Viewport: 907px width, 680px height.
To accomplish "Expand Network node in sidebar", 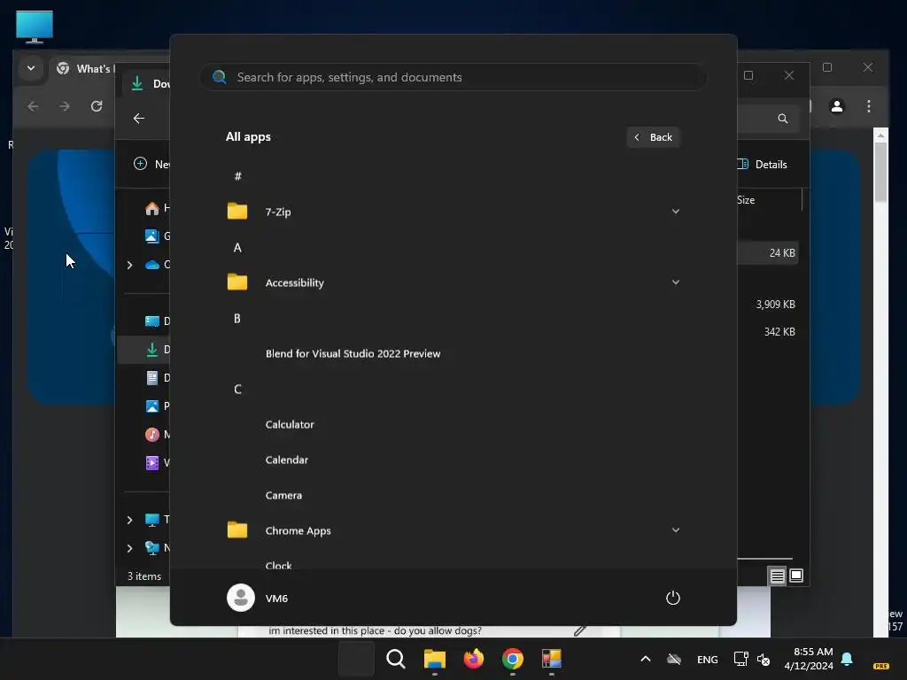I will 129,547.
